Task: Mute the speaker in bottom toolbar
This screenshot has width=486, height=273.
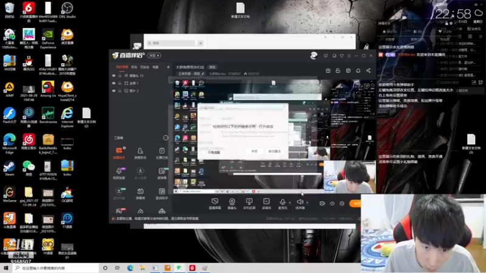Action: 299,204
